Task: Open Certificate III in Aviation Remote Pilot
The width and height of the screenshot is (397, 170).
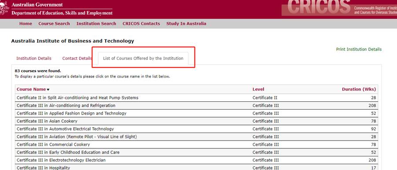Action: pyautogui.click(x=77, y=137)
